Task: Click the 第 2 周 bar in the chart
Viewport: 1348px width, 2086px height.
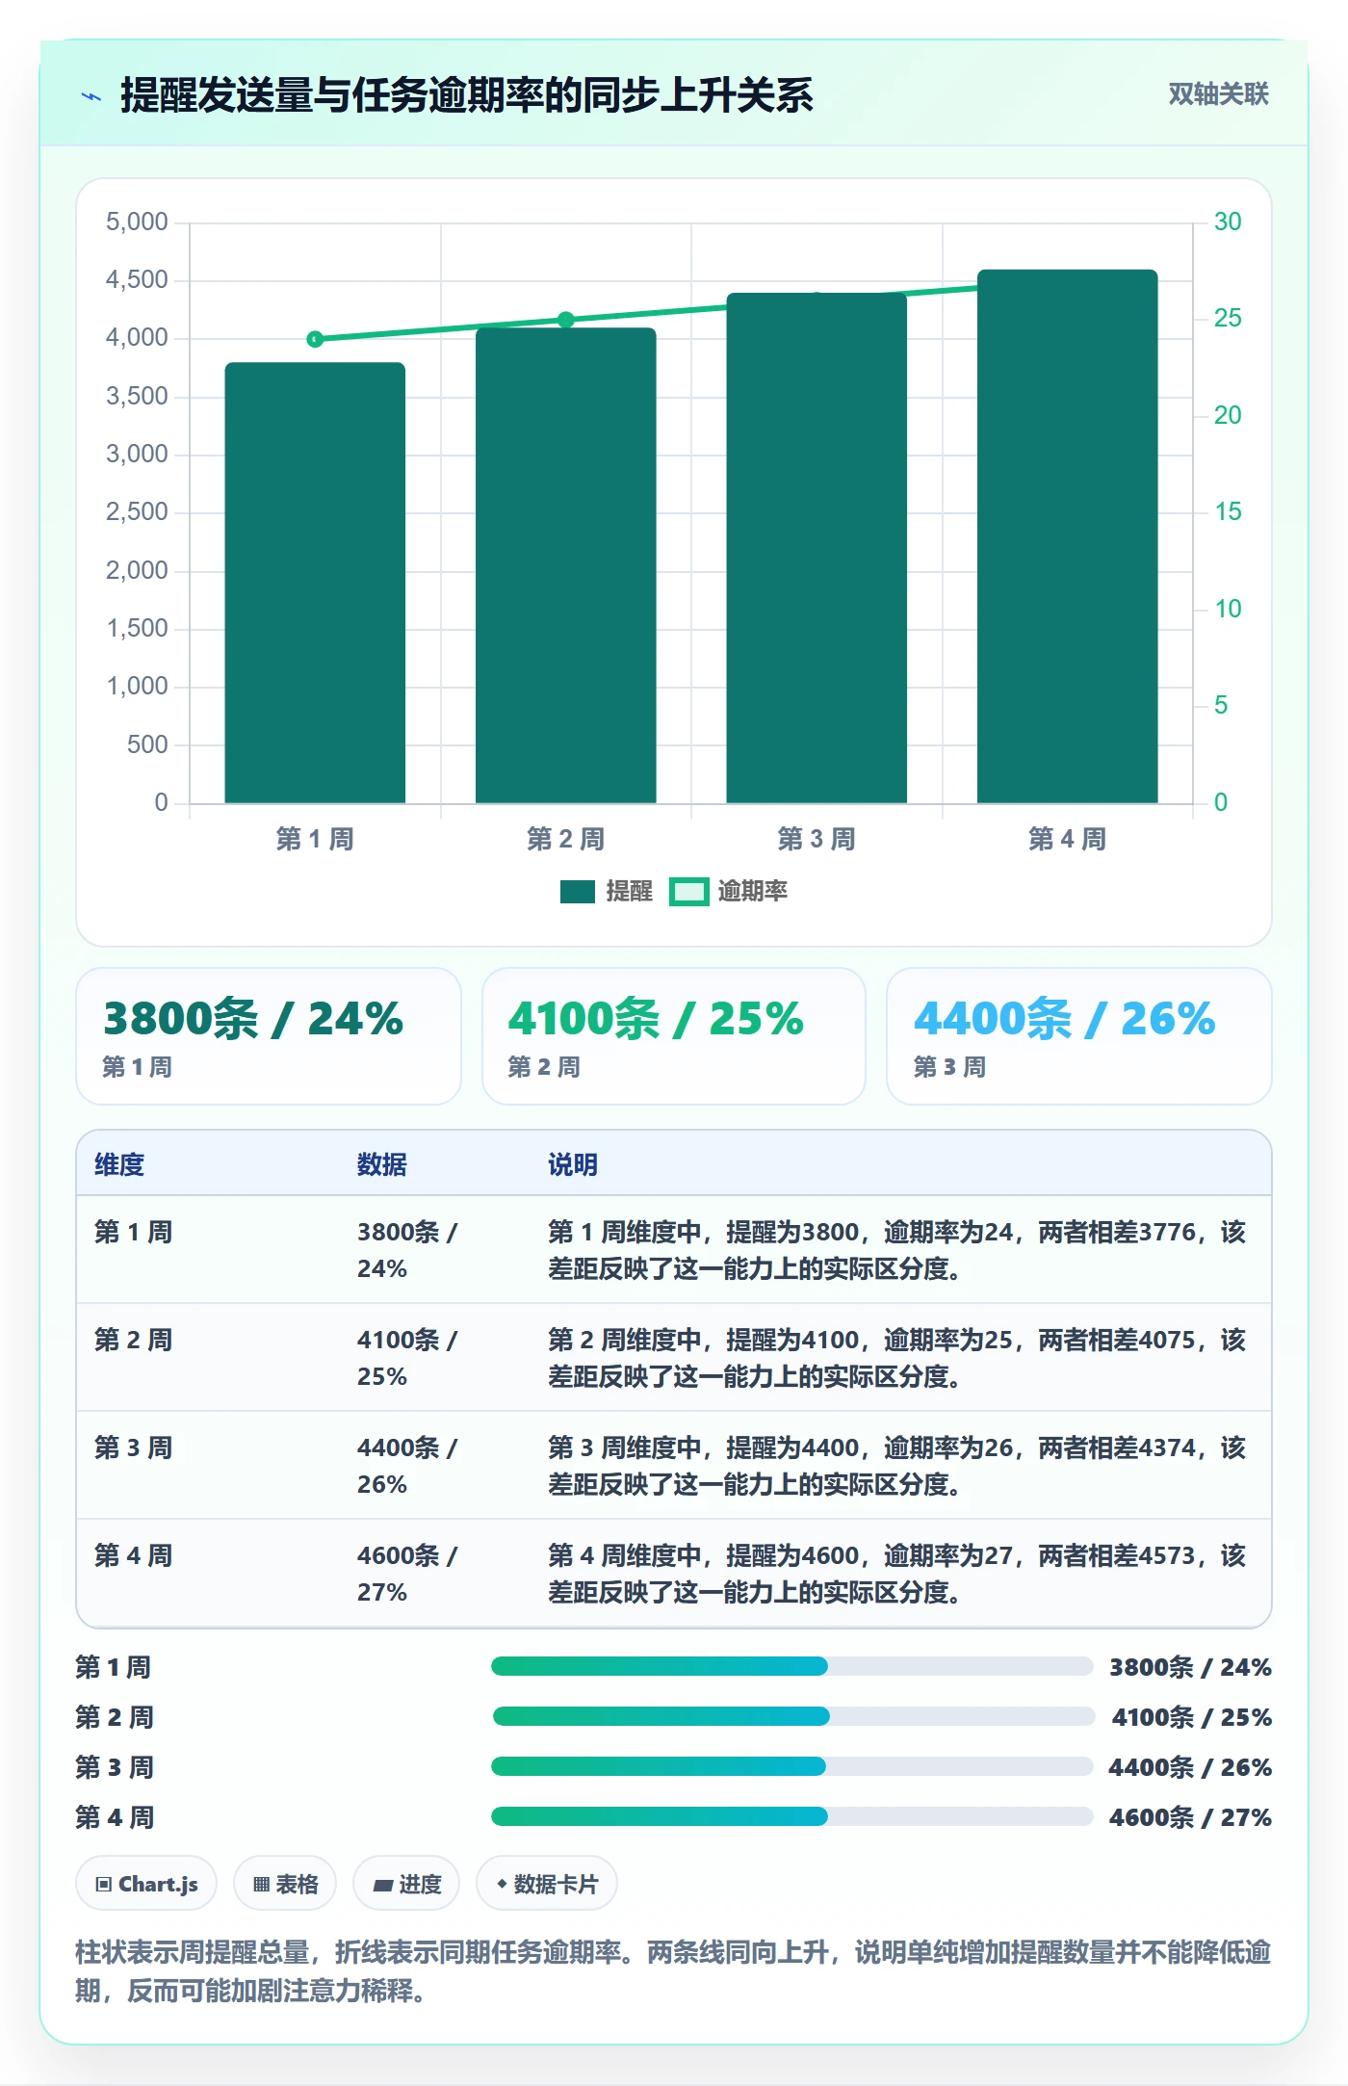Action: (x=566, y=565)
